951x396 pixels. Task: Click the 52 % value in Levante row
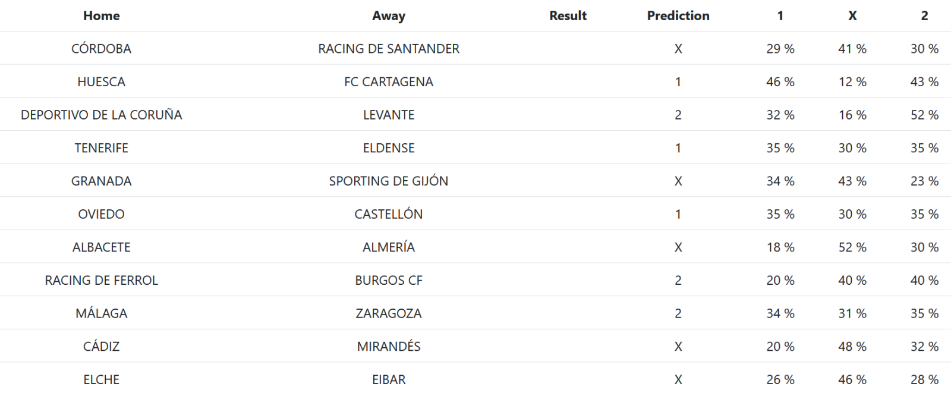click(924, 115)
